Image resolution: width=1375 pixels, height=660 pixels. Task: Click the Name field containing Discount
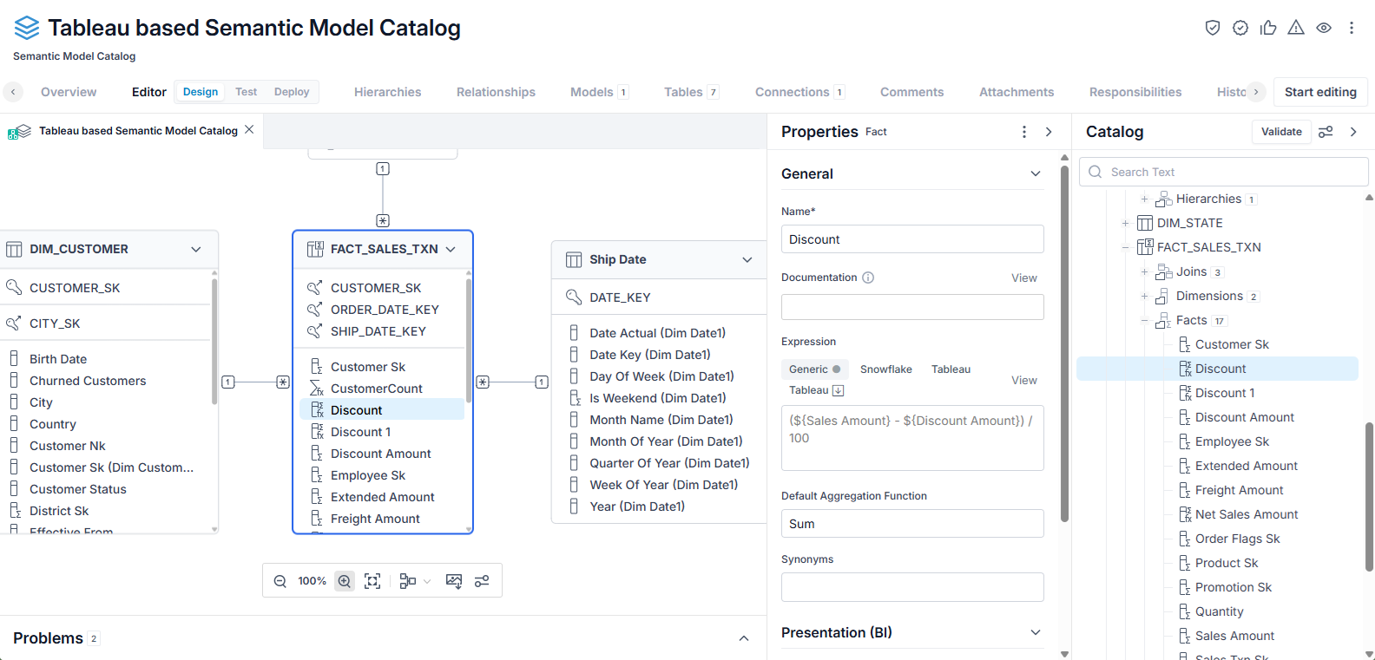912,239
